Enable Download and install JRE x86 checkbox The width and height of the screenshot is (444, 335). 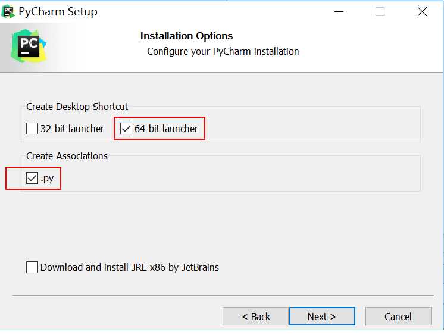(32, 267)
